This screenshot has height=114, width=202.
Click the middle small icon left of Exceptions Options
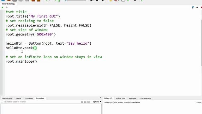click(x=85, y=102)
